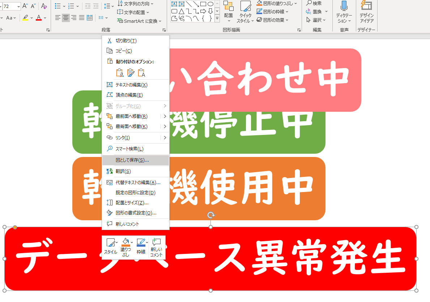Expand 最前面へ移動(R) submenu arrow
The image size is (430, 302).
[x=165, y=116]
